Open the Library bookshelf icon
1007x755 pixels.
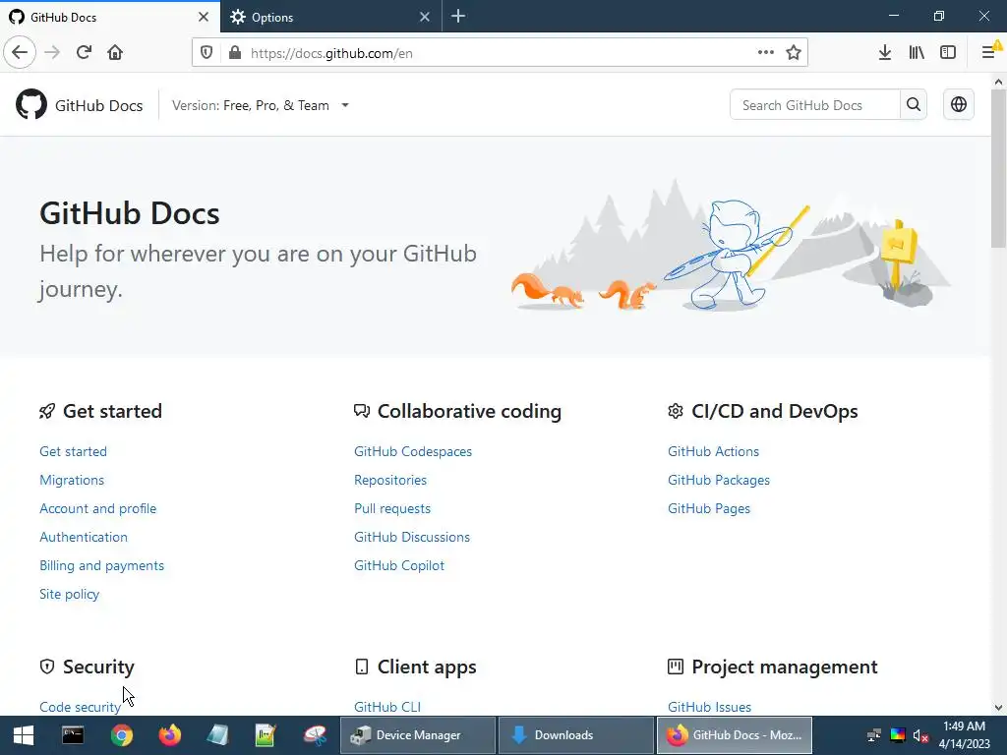917,53
